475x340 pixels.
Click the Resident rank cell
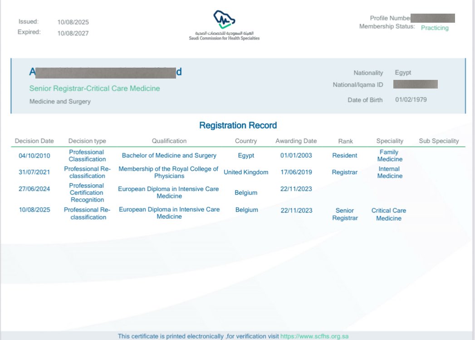[x=344, y=155]
